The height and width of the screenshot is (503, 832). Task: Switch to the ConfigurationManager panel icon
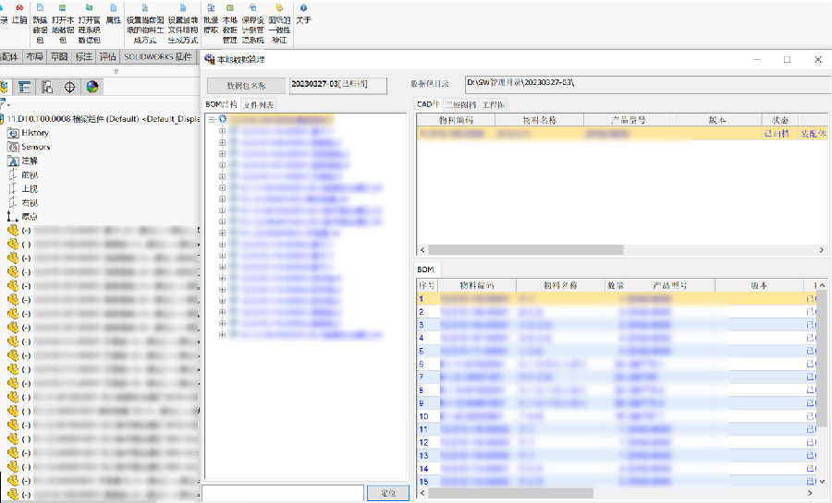[x=47, y=87]
